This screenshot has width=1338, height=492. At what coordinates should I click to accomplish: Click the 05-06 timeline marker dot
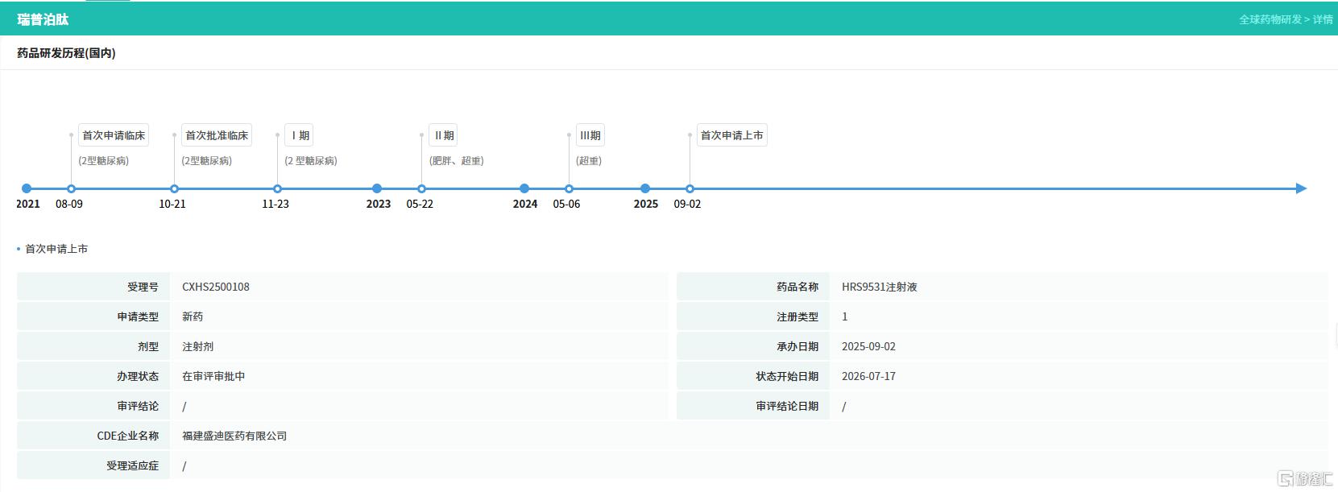pyautogui.click(x=569, y=188)
